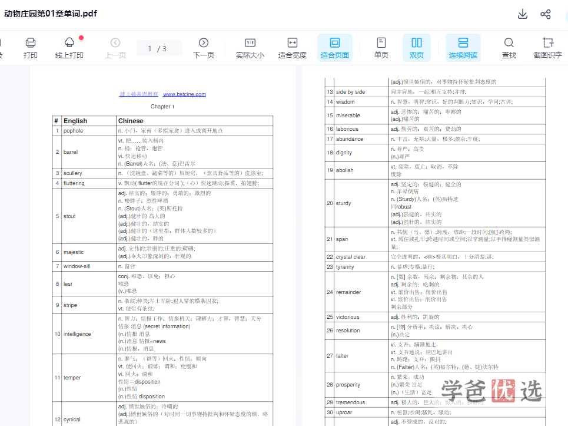
Task: Set zoom to 实际大小 actual size
Action: coord(250,48)
